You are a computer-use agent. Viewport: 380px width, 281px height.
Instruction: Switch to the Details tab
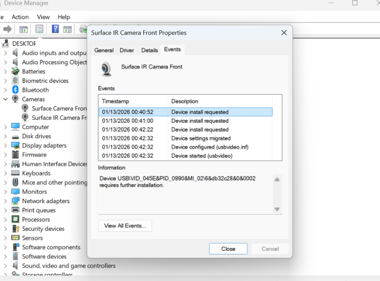pos(149,50)
